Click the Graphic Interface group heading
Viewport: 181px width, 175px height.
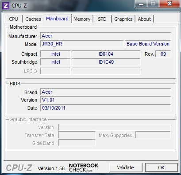[28, 119]
